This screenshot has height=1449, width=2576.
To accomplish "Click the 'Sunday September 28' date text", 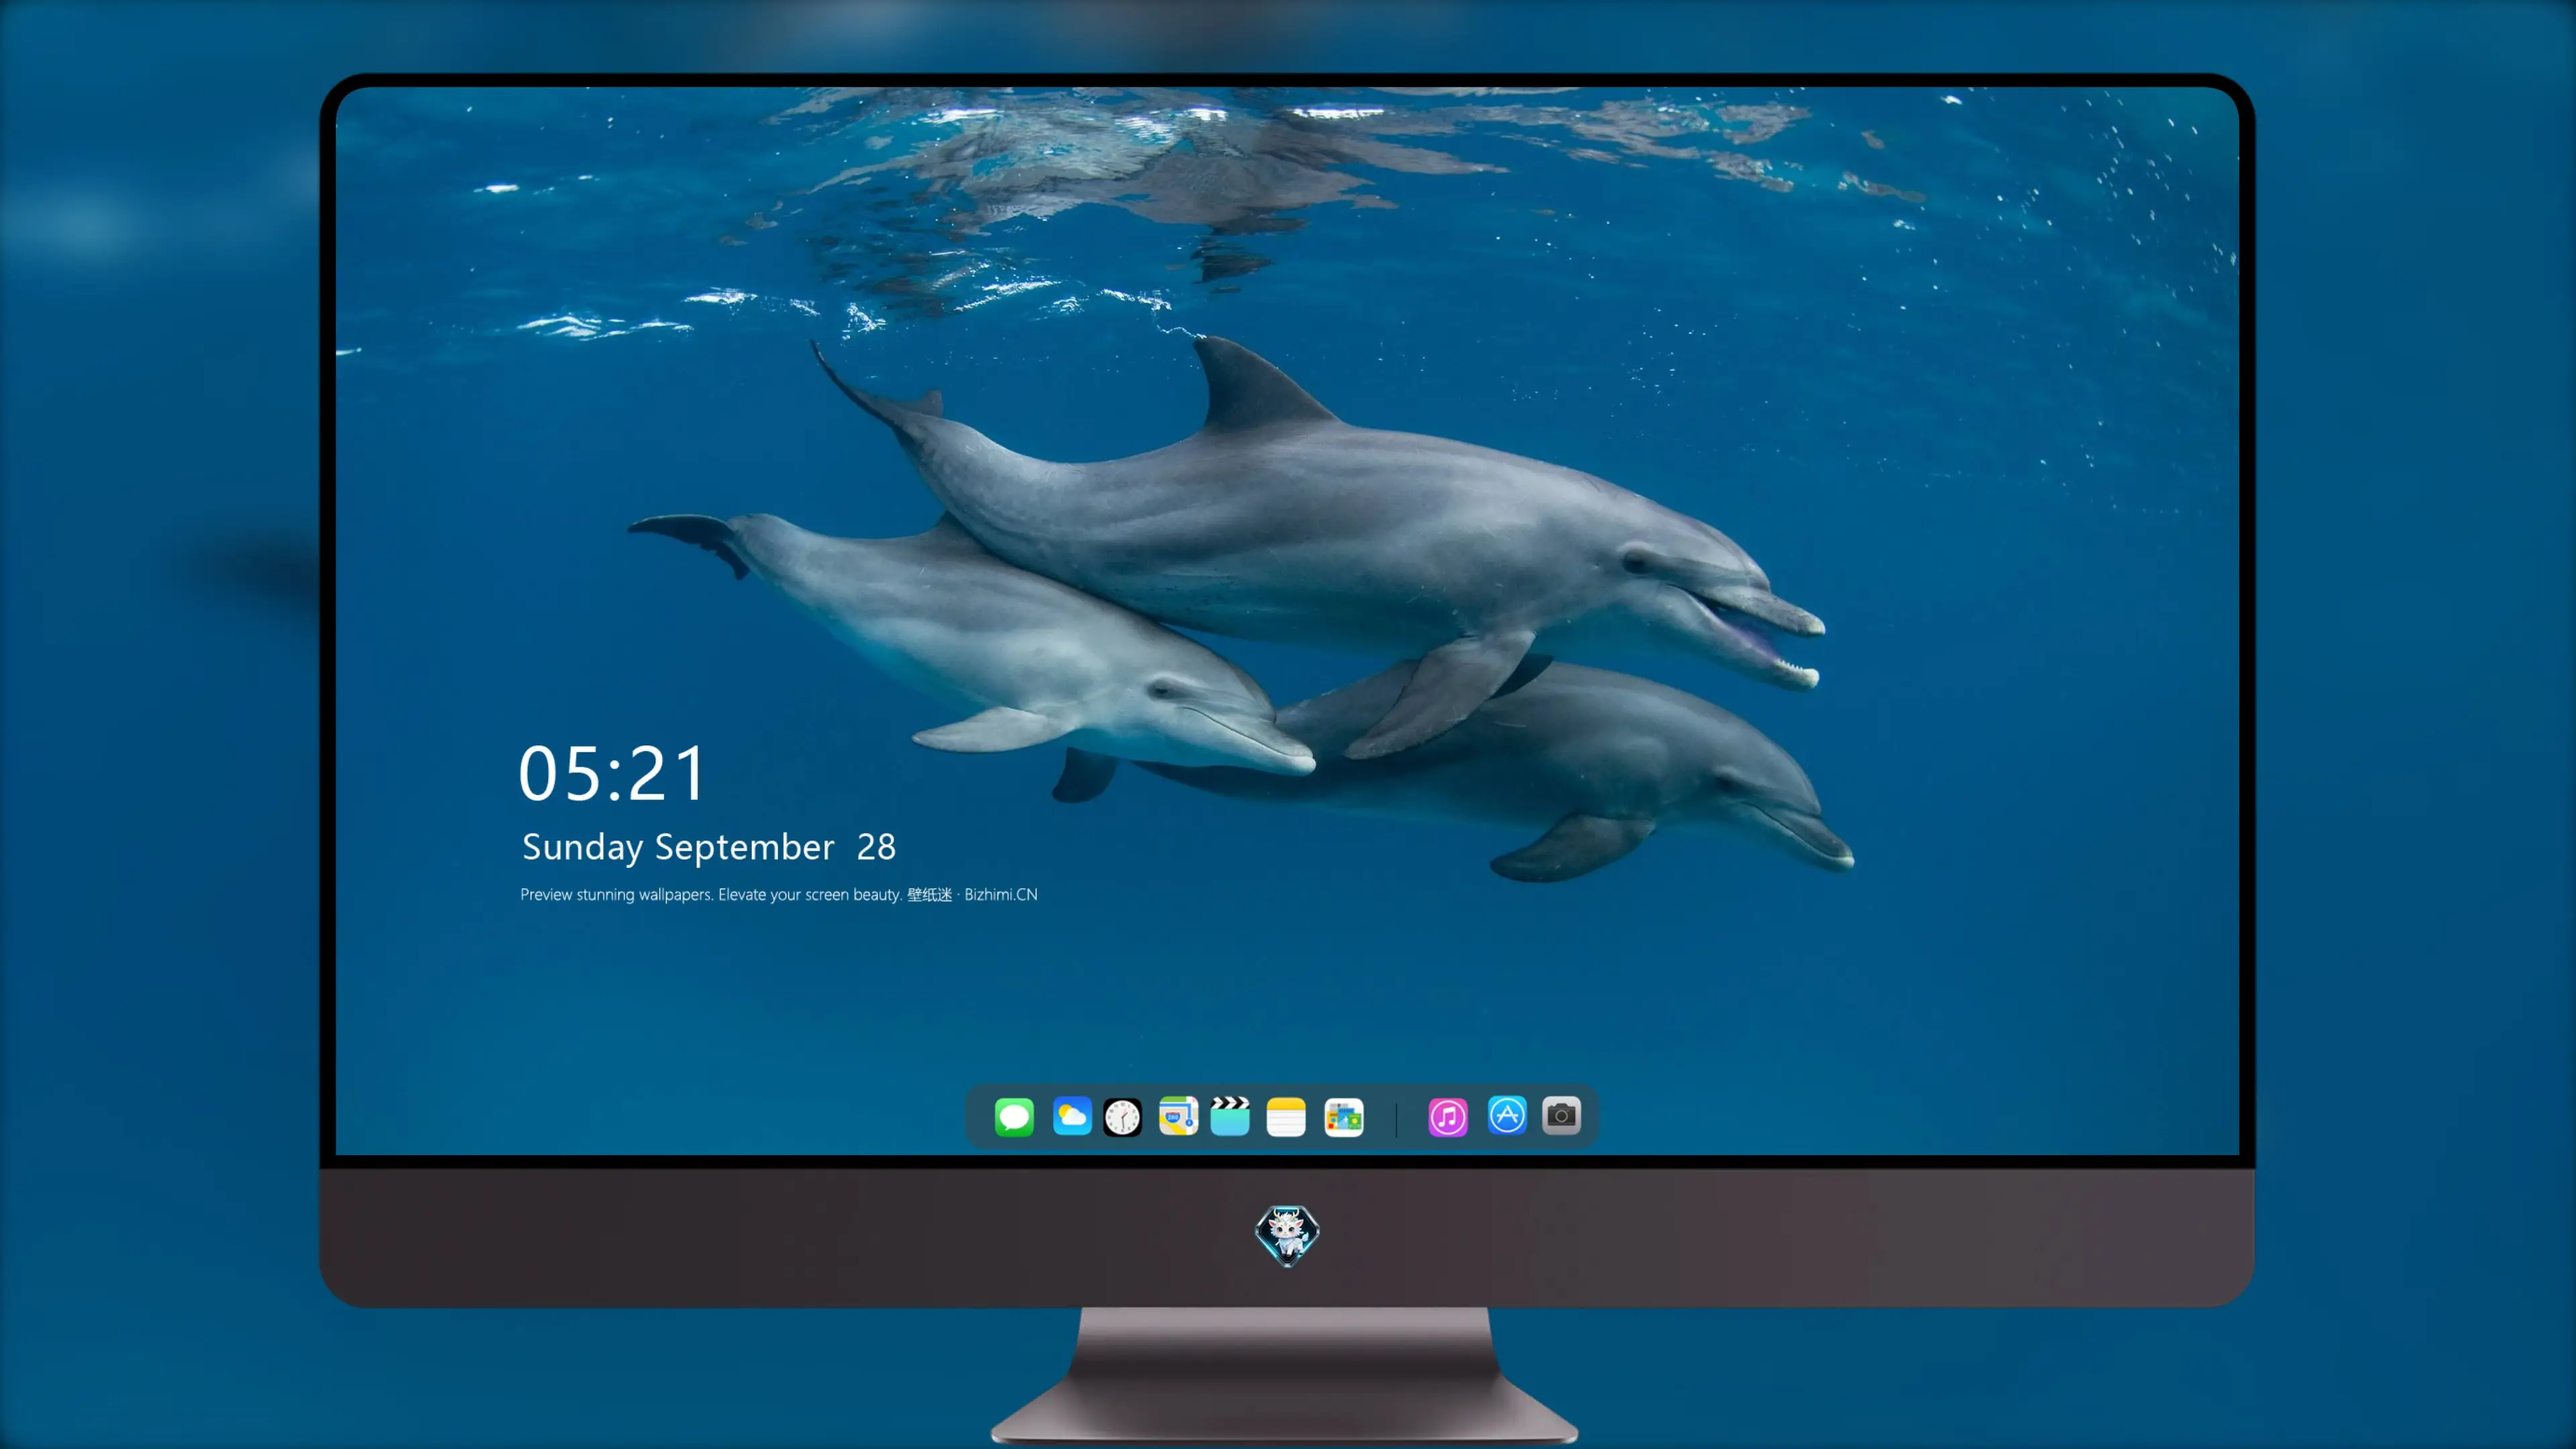I will [x=709, y=847].
